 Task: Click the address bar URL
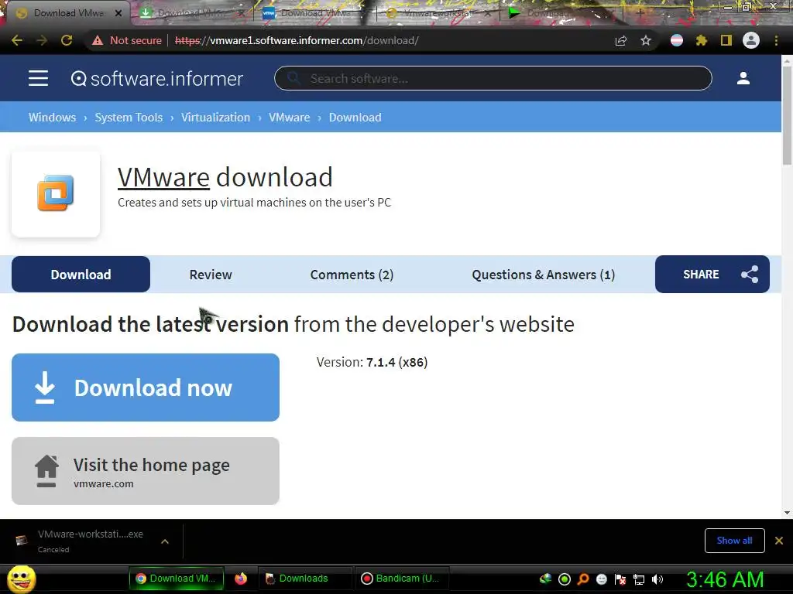[297, 40]
